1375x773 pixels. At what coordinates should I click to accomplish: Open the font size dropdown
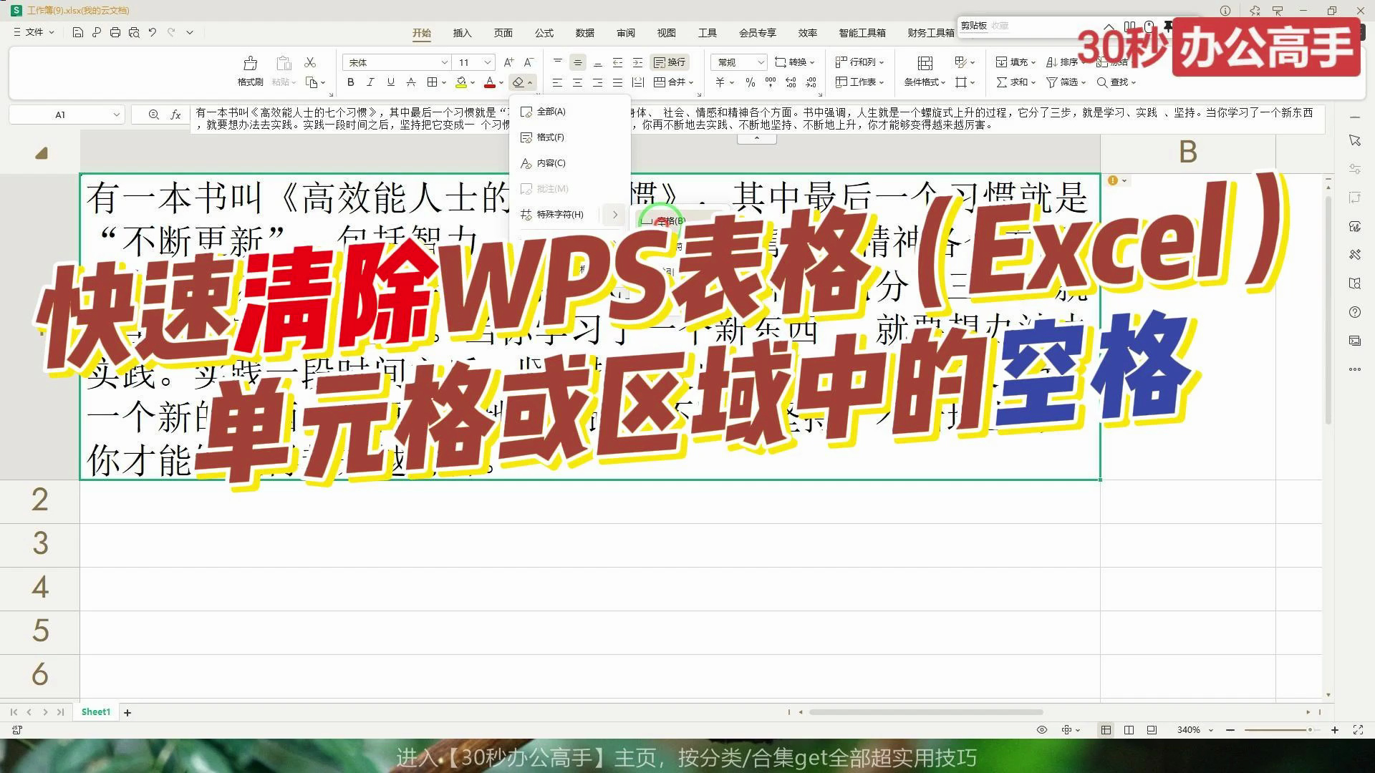click(488, 62)
